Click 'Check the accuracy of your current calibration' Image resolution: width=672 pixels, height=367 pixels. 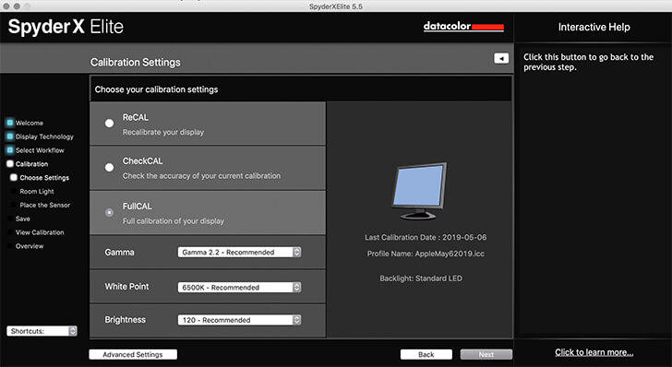201,176
